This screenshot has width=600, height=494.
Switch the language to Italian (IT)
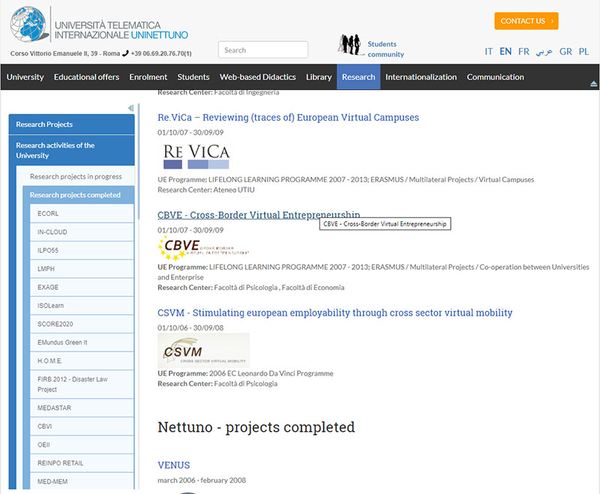(x=488, y=52)
